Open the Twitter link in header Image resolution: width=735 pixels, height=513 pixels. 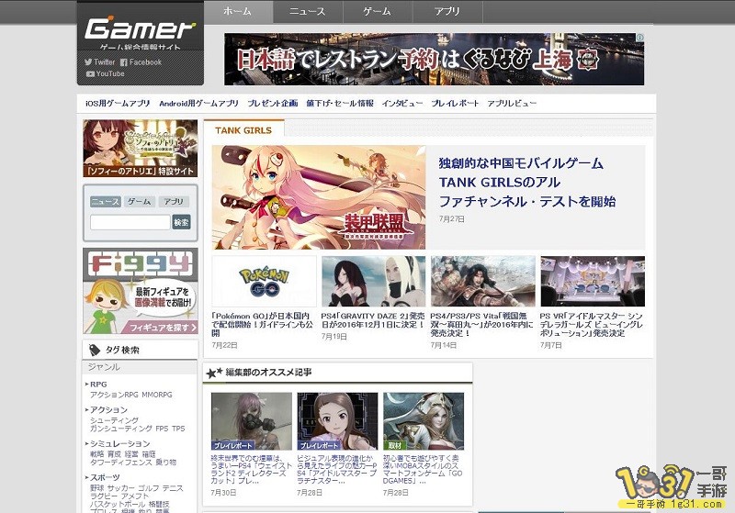click(x=99, y=61)
